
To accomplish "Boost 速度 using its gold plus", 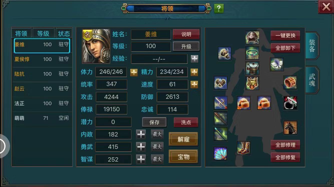I will pyautogui.click(x=194, y=85).
